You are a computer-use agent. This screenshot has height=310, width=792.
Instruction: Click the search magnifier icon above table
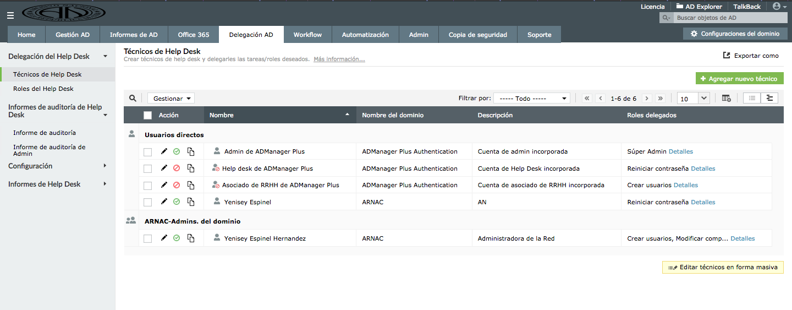point(133,99)
